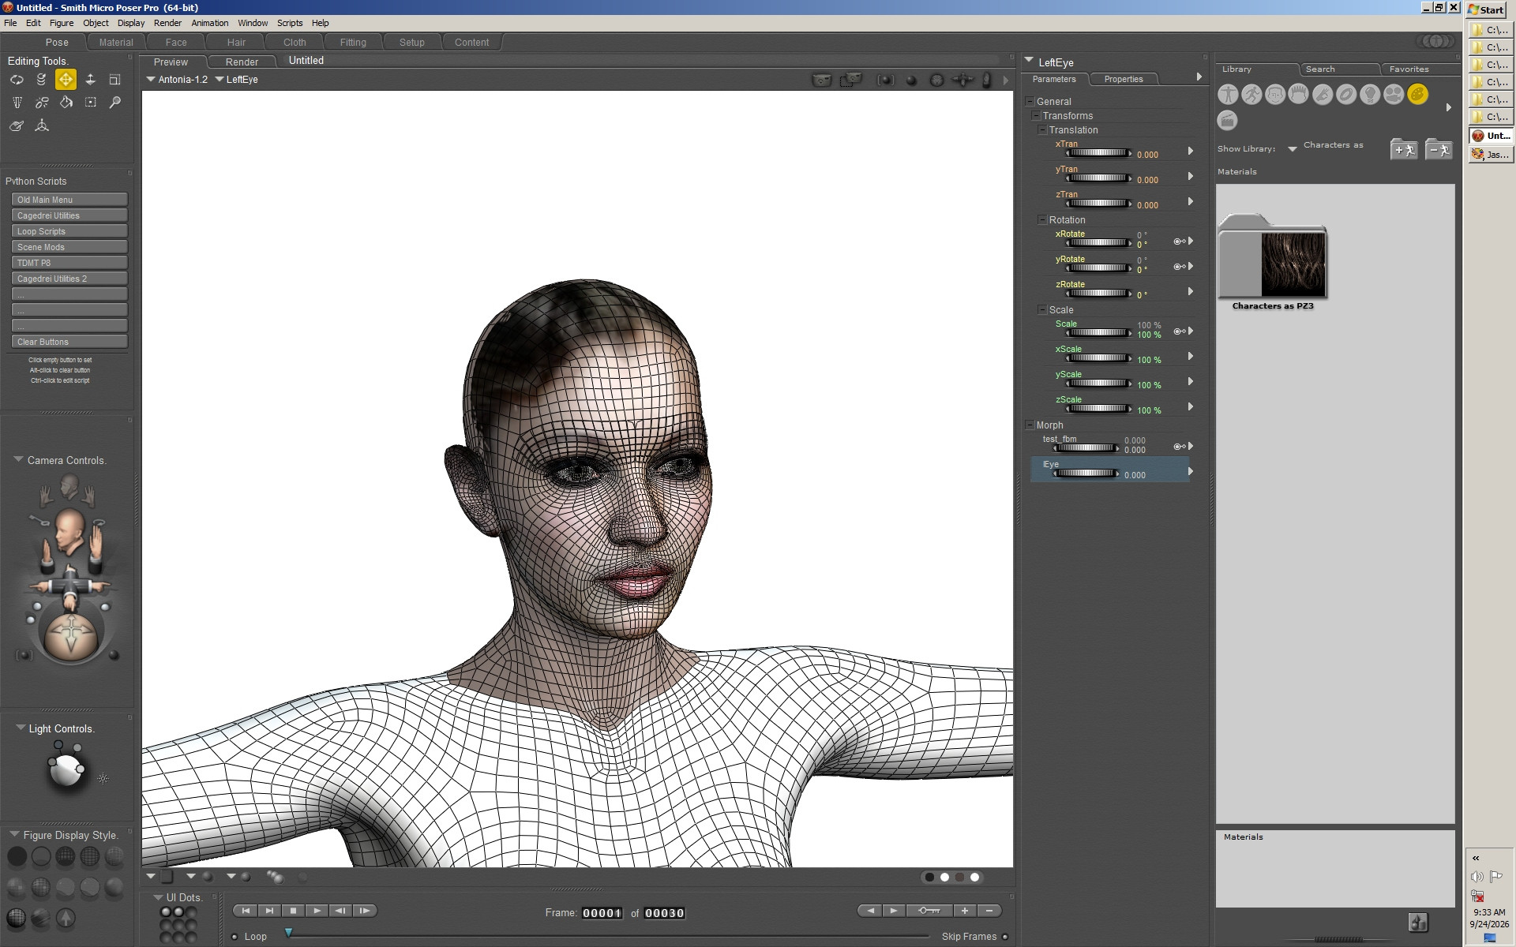Open the Pose library category
Viewport: 1516px width, 947px height.
point(1251,95)
